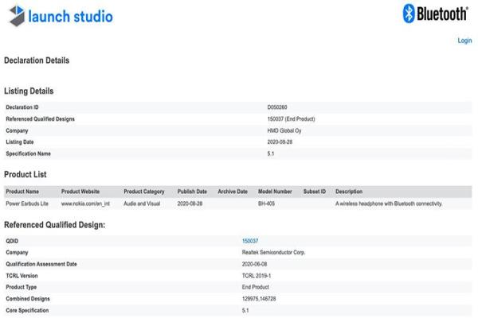The width and height of the screenshot is (478, 318).
Task: Click the www.nokia.com/en_int product website
Action: 85,204
